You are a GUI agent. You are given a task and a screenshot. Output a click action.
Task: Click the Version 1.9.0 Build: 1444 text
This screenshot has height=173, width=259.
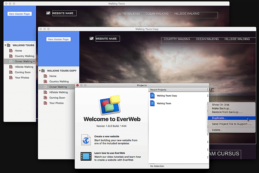(x=111, y=126)
